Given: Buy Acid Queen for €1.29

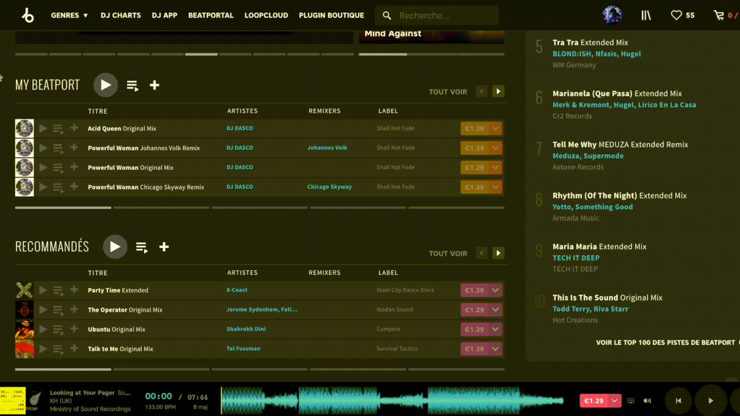Looking at the screenshot, I should click(x=474, y=129).
